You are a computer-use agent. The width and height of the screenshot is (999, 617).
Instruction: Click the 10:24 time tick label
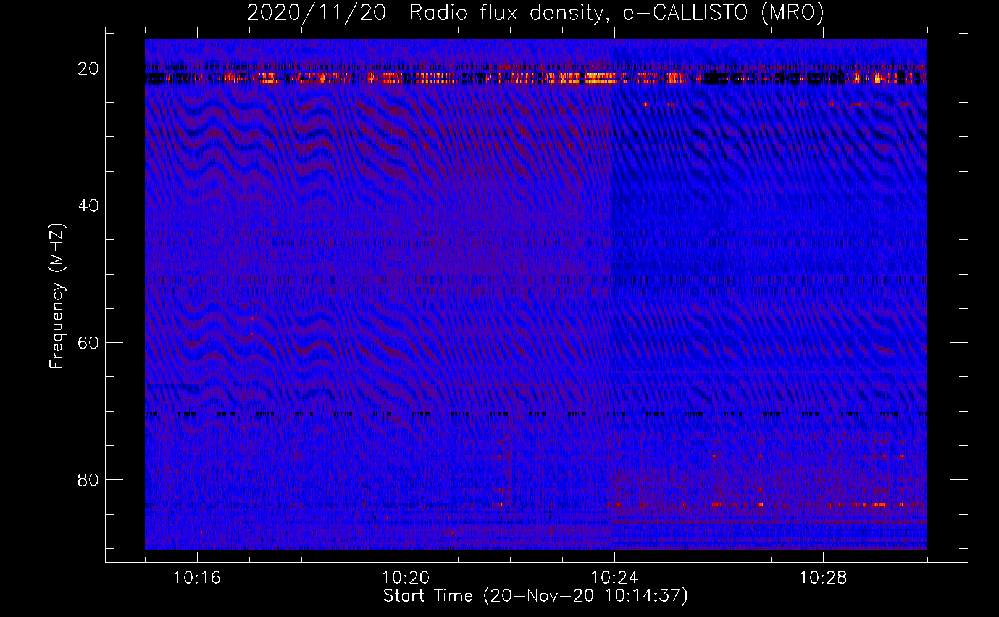click(614, 578)
